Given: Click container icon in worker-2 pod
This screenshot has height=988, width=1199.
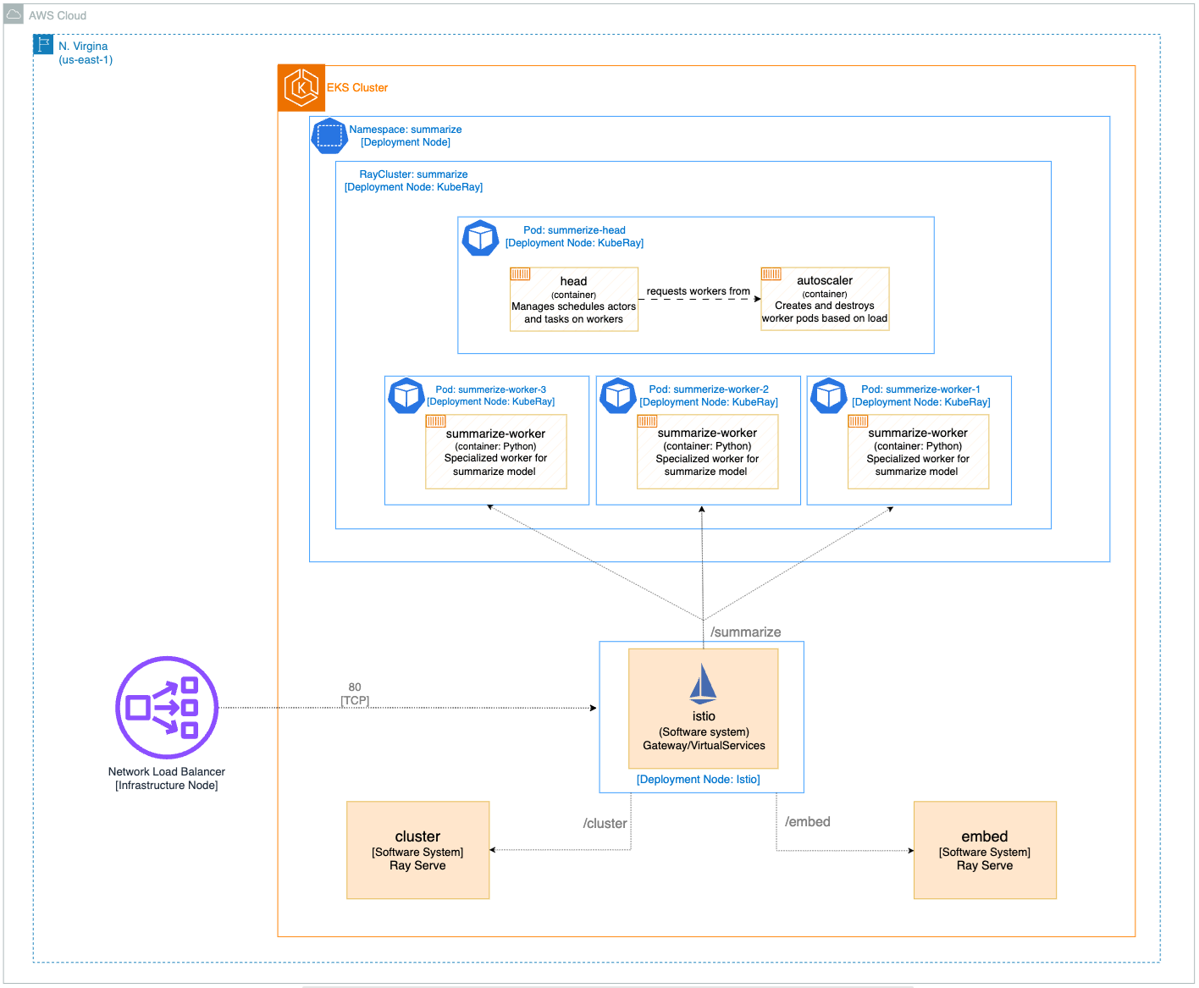Looking at the screenshot, I should click(648, 421).
